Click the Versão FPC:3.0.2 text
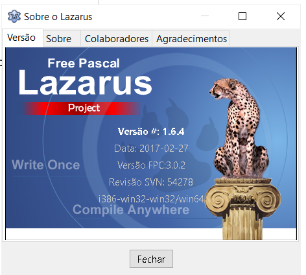 pyautogui.click(x=151, y=165)
